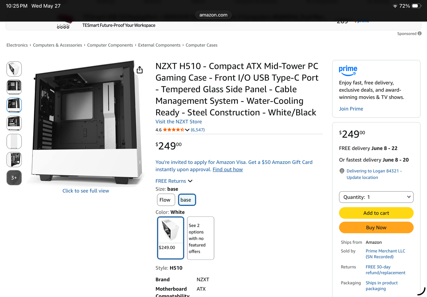
Task: Tap the Buy Now button
Action: (x=376, y=228)
